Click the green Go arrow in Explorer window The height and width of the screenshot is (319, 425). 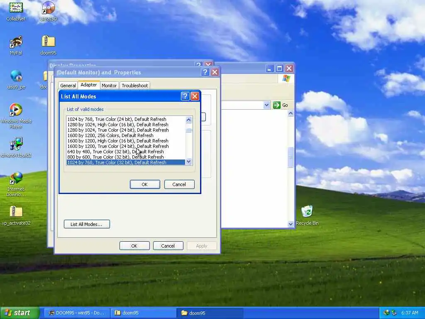pyautogui.click(x=276, y=105)
